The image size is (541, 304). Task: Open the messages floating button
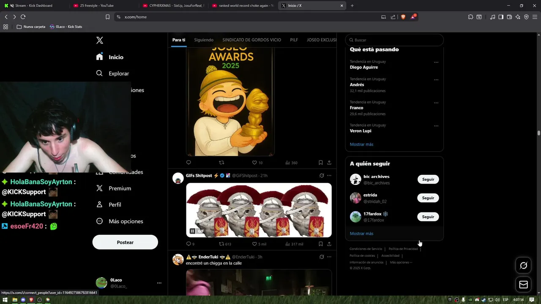click(x=524, y=285)
